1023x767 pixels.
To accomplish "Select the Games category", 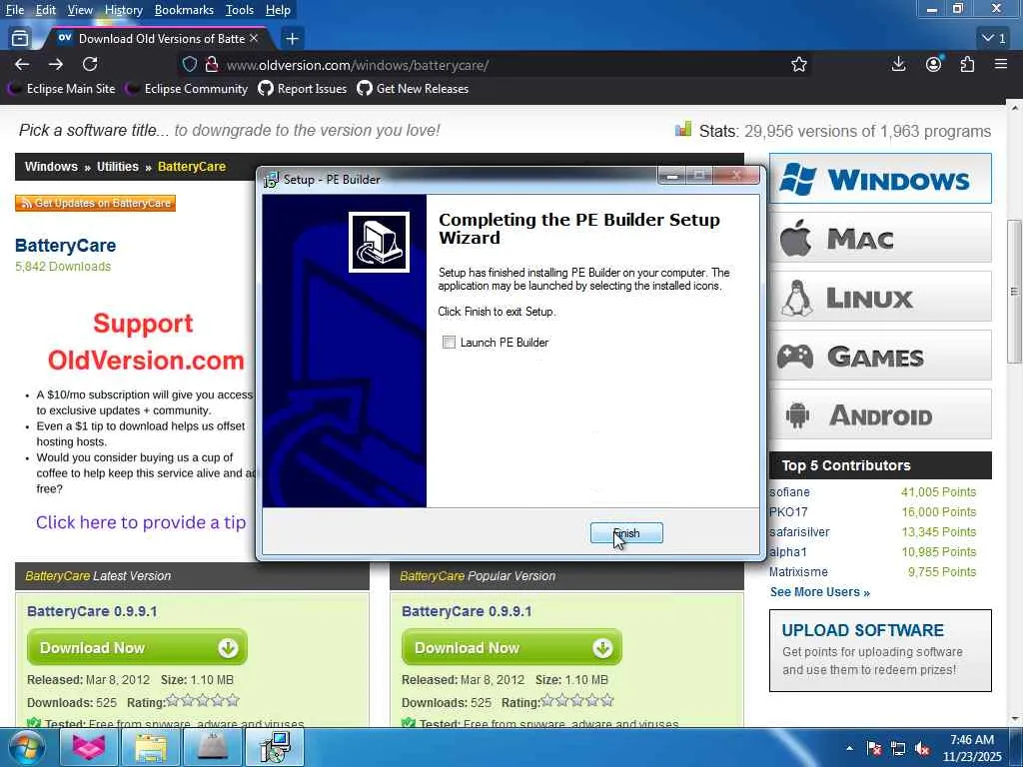I will pyautogui.click(x=880, y=356).
